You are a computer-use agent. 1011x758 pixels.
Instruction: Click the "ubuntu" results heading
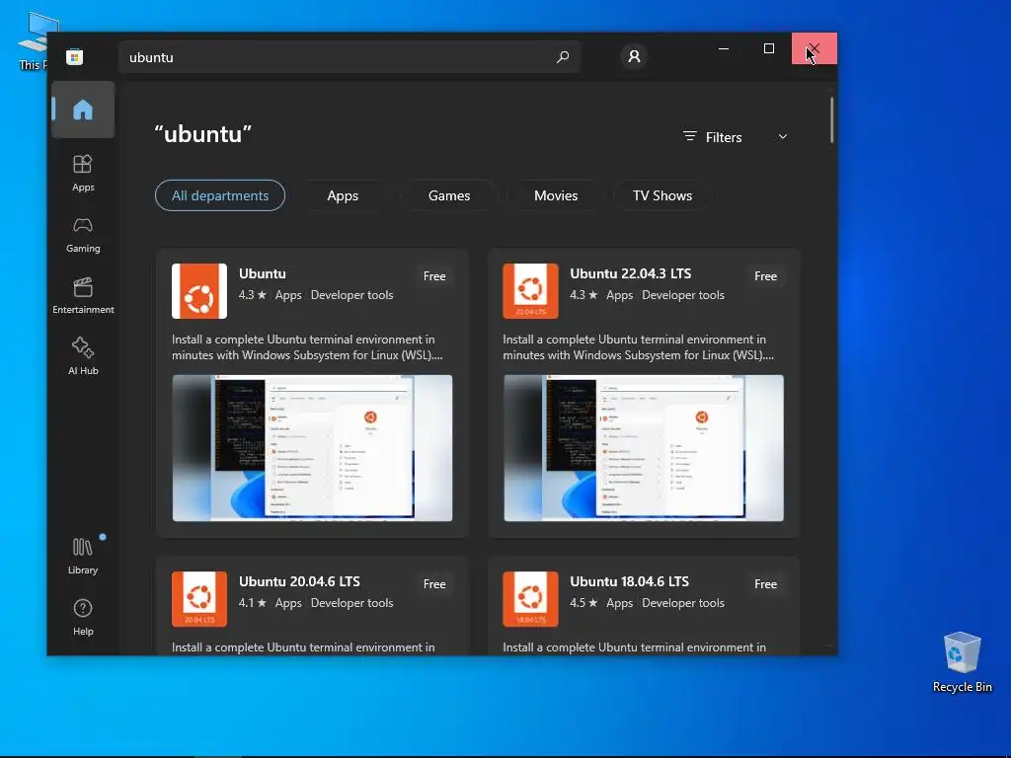(202, 134)
